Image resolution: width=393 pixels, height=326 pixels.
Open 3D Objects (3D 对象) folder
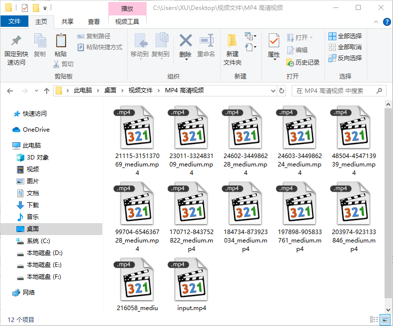33,158
